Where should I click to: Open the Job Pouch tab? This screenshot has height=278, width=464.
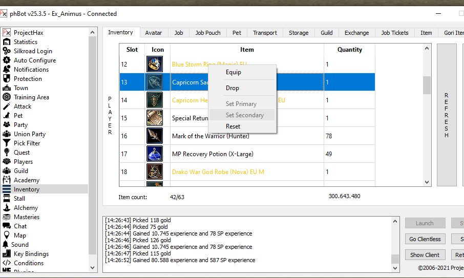(208, 33)
